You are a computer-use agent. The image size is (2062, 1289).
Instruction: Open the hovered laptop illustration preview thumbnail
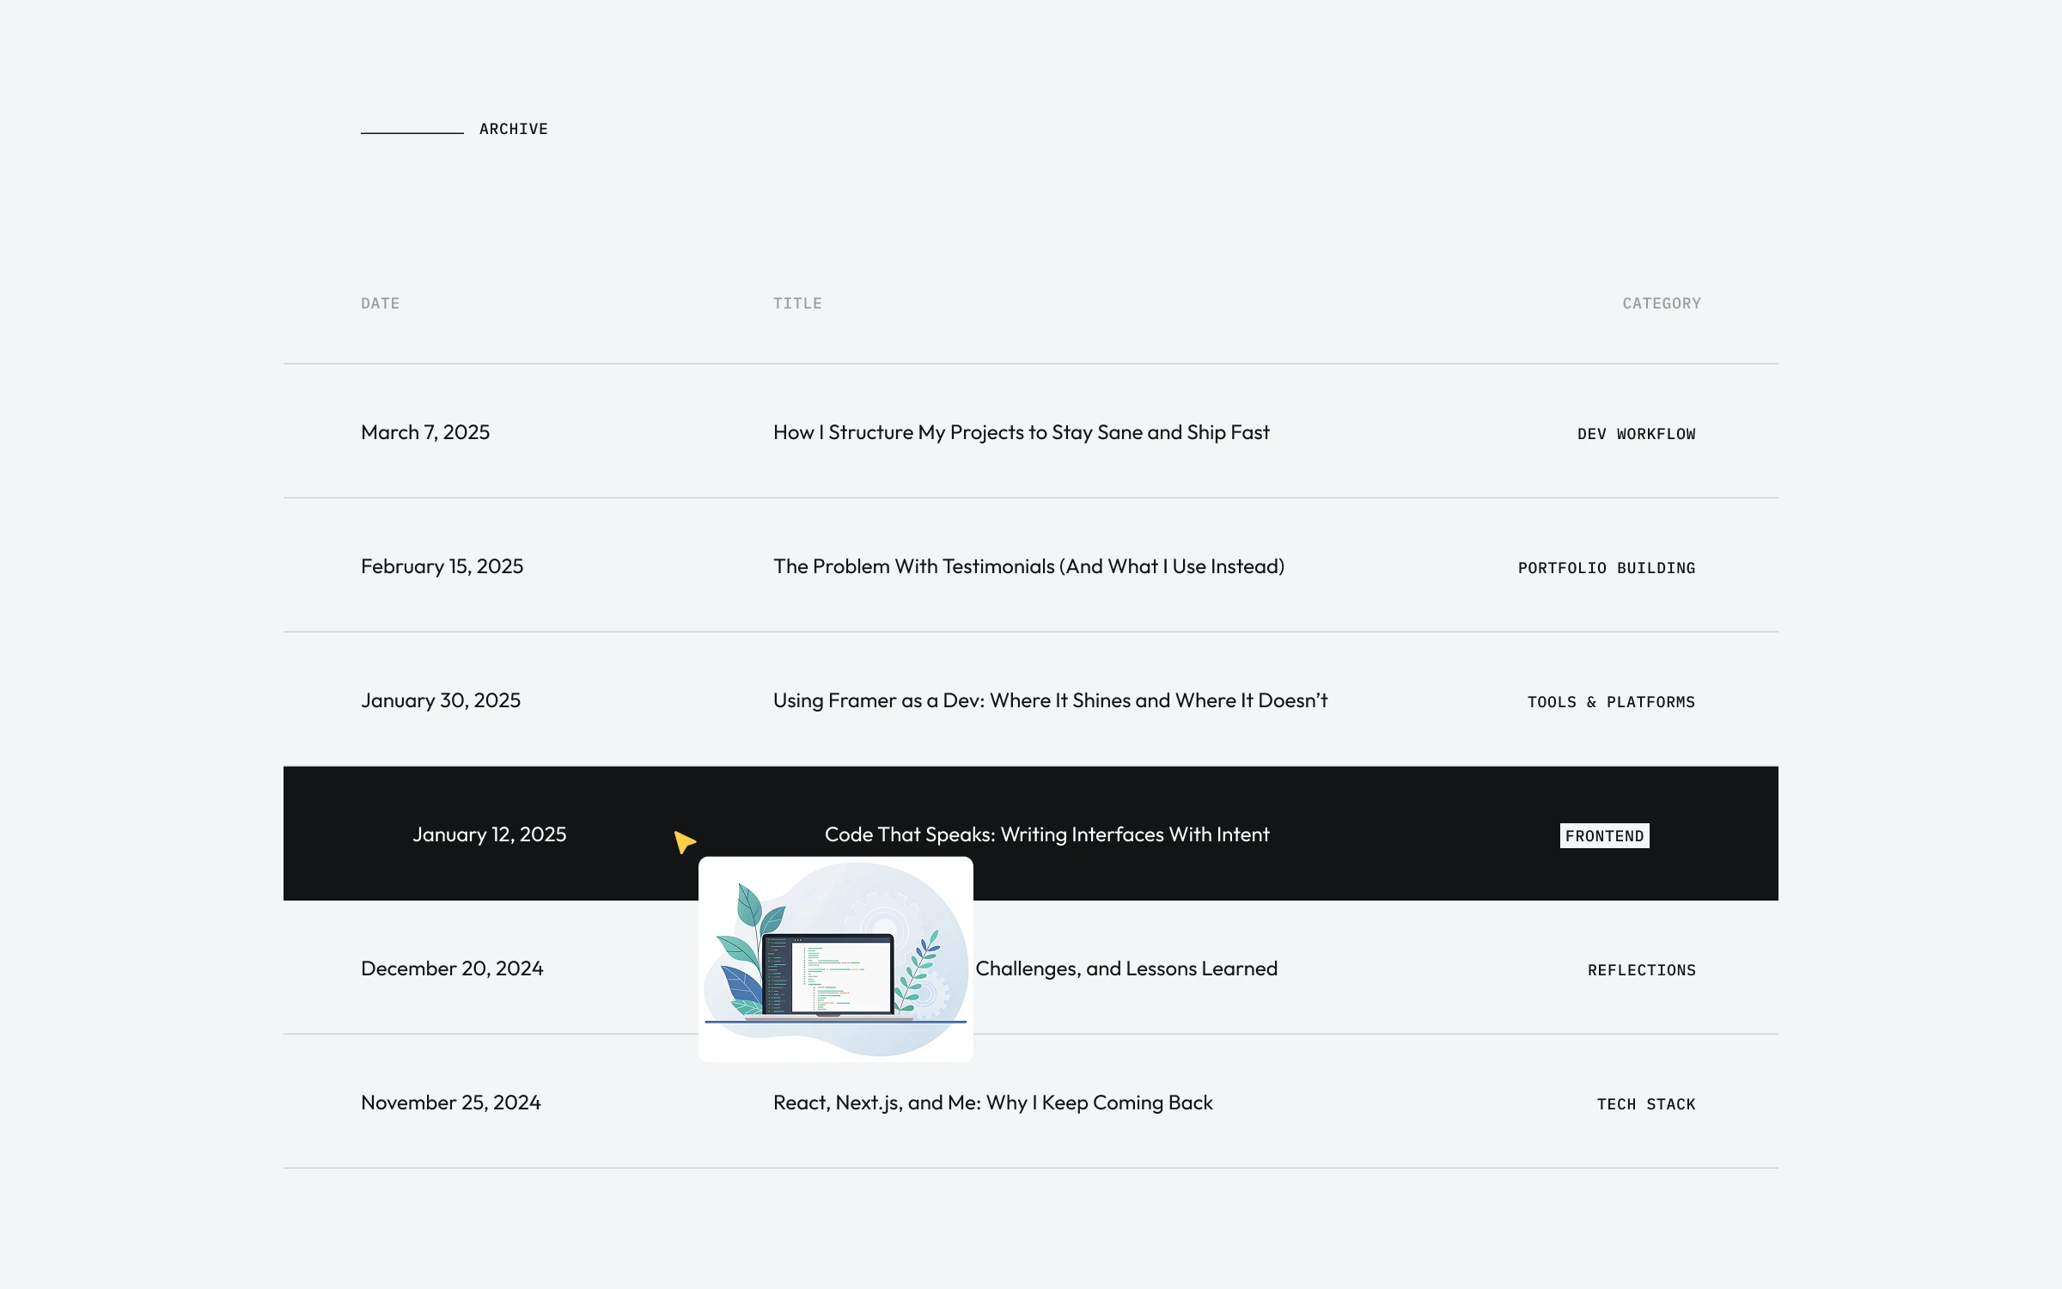click(x=835, y=959)
